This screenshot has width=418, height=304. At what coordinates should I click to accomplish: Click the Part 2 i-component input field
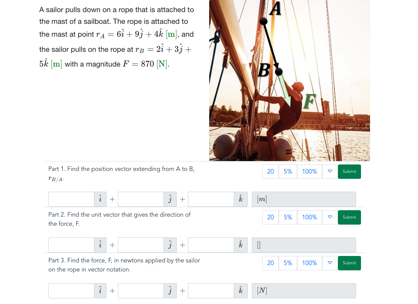click(x=71, y=245)
